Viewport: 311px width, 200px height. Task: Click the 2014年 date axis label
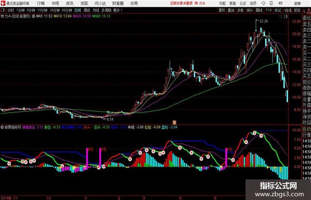click(x=6, y=198)
